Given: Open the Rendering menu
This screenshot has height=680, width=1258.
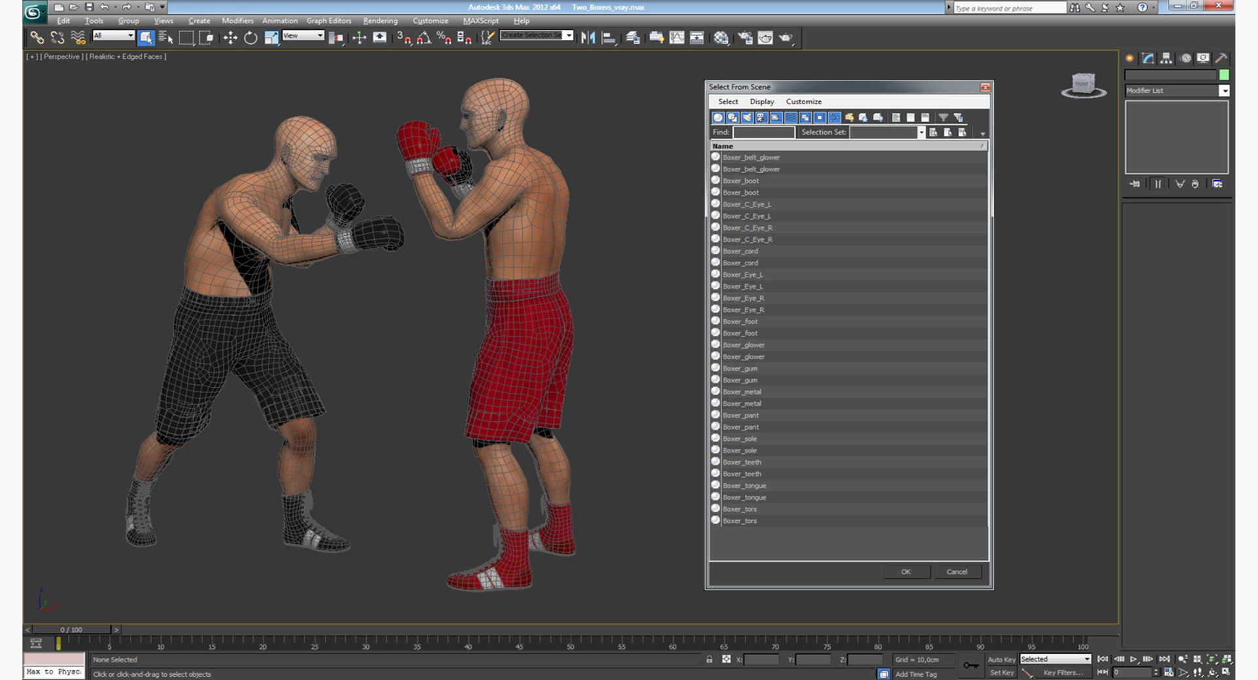Looking at the screenshot, I should coord(380,21).
